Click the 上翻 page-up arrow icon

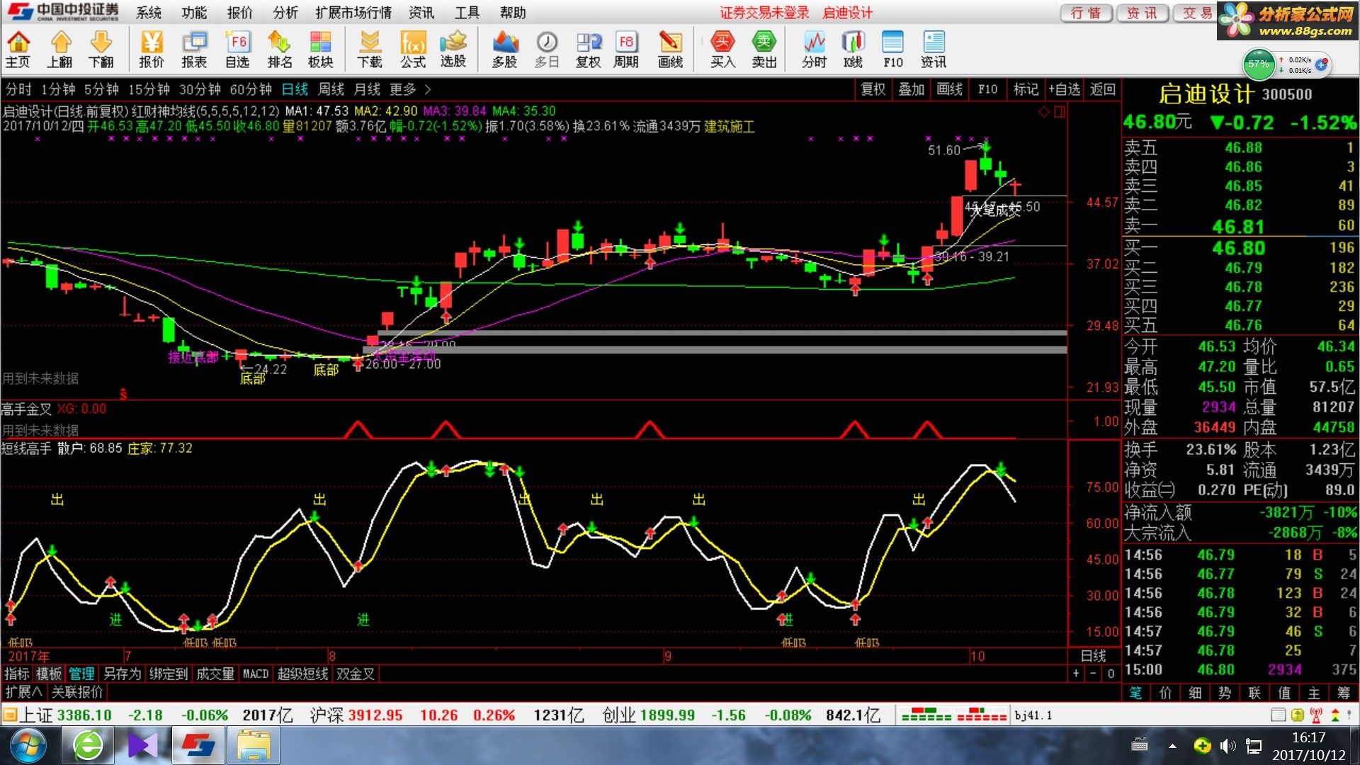(x=60, y=50)
